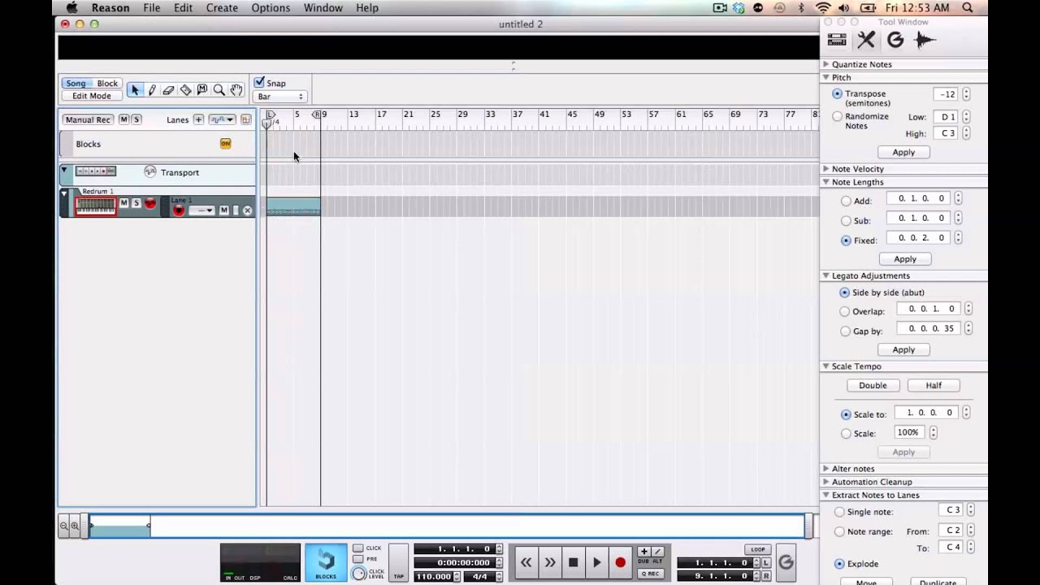The width and height of the screenshot is (1040, 585).
Task: Open the Snap value Bar dropdown
Action: click(x=280, y=97)
